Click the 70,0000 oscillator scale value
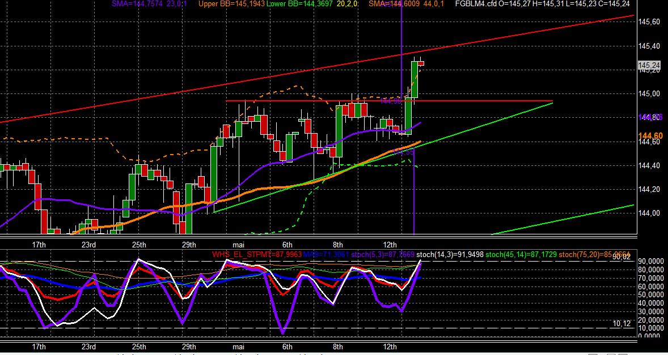Screen dimensions: 668x355 652,278
